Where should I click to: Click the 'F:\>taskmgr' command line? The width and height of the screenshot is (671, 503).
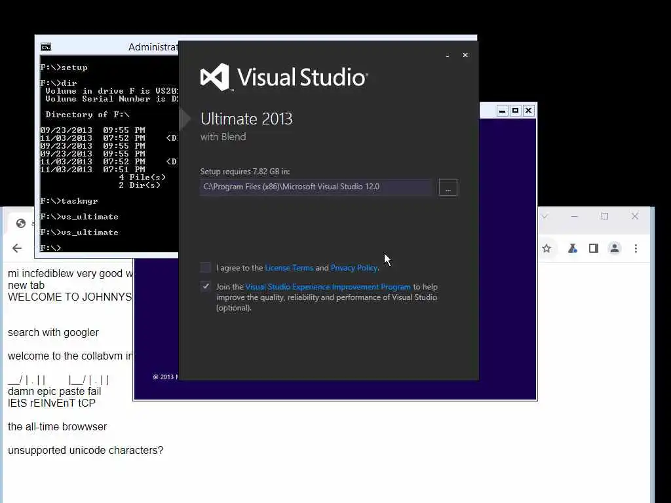coord(69,201)
